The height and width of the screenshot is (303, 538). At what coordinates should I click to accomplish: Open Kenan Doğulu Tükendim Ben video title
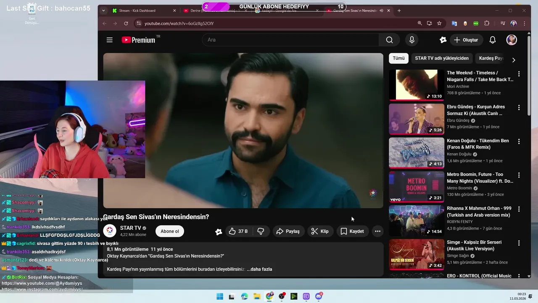tap(478, 144)
